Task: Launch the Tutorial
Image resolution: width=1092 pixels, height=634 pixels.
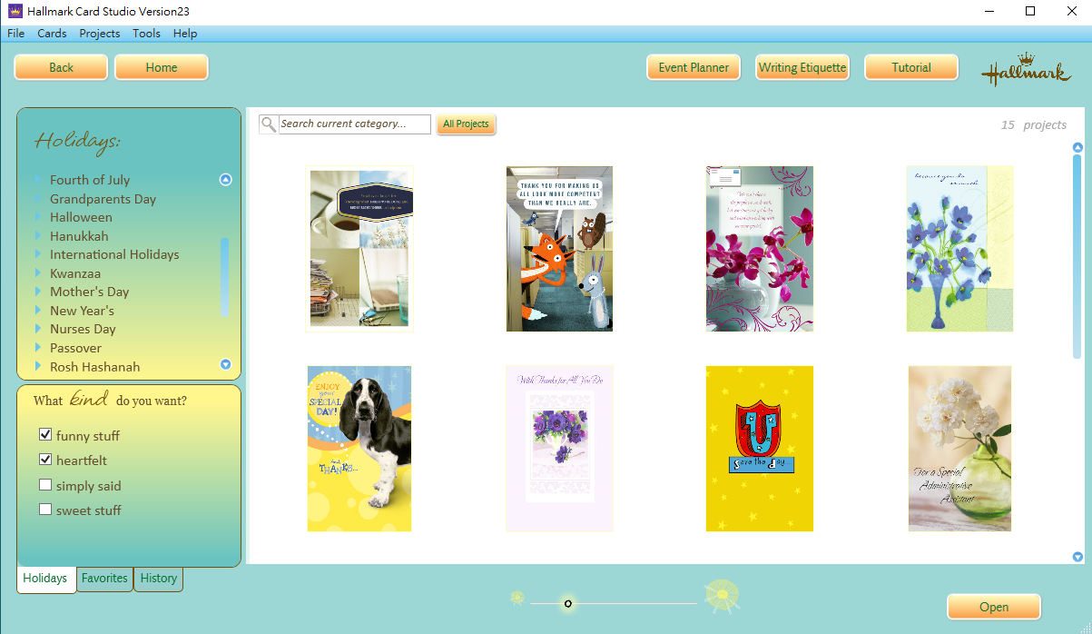Action: pyautogui.click(x=911, y=67)
